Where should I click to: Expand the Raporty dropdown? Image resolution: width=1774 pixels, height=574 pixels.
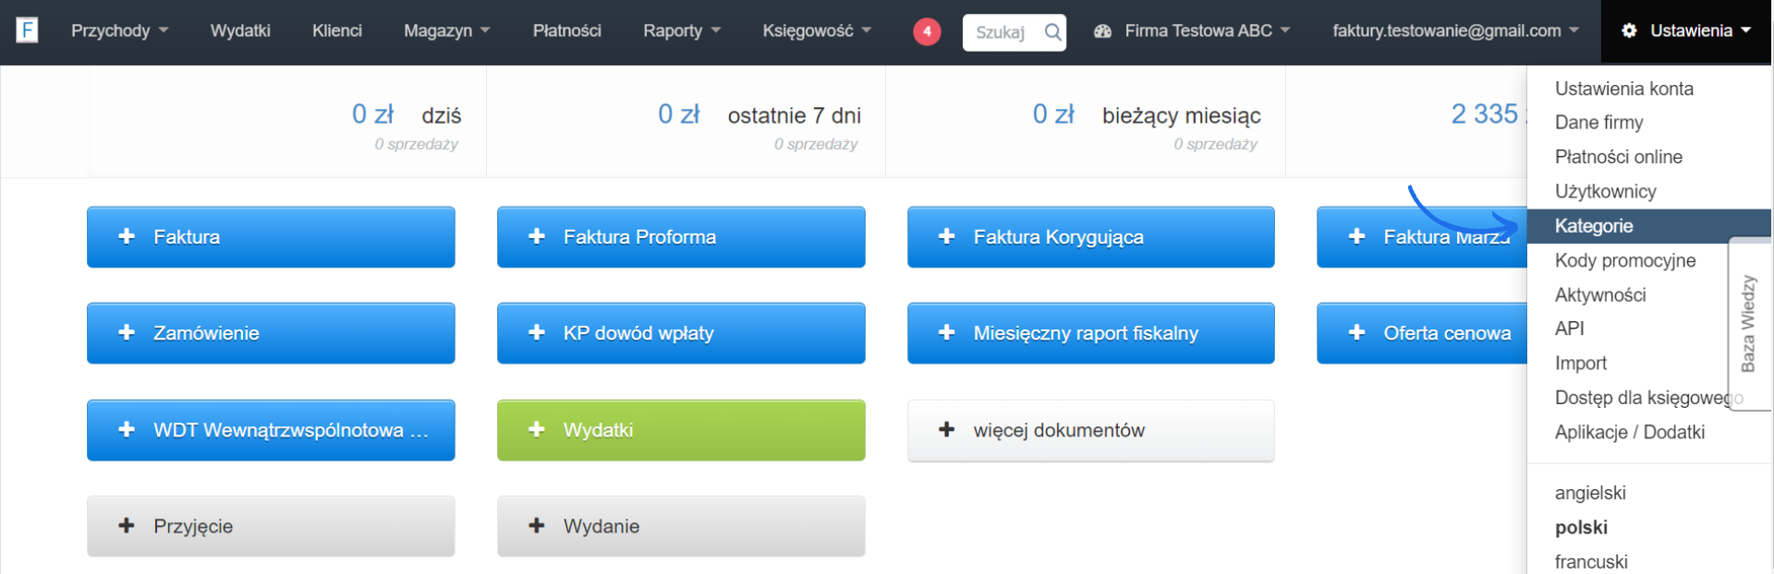682,30
